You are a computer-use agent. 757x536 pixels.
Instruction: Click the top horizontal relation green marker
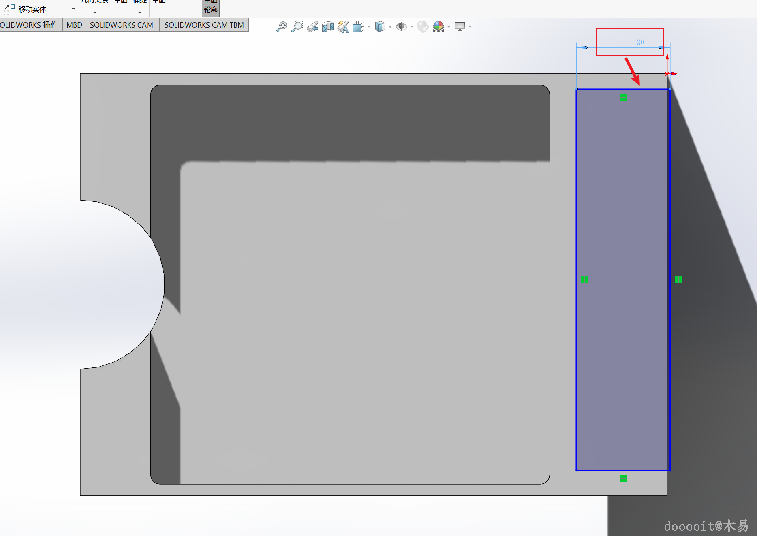(623, 97)
